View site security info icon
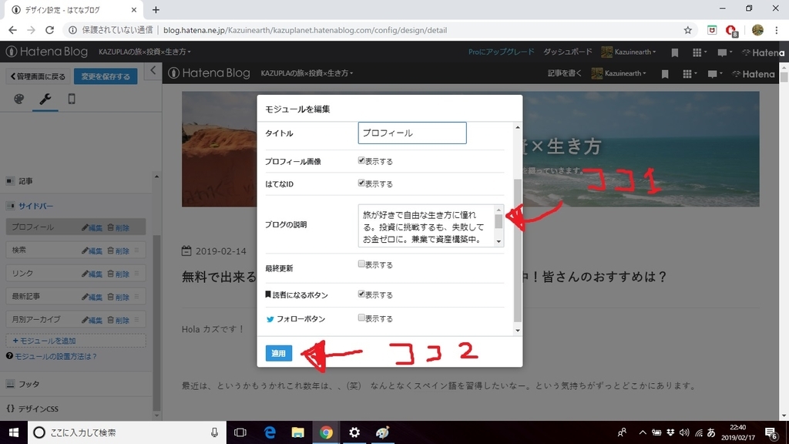The image size is (789, 444). pos(72,30)
